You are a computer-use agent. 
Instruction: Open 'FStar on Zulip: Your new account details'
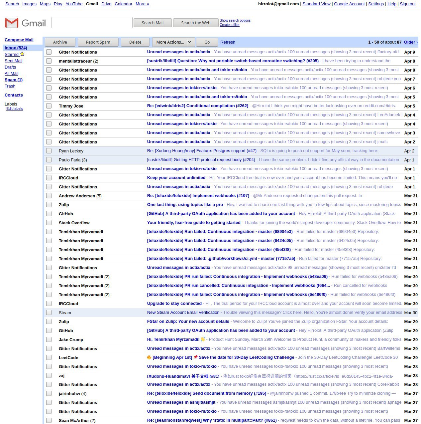pyautogui.click(x=188, y=321)
